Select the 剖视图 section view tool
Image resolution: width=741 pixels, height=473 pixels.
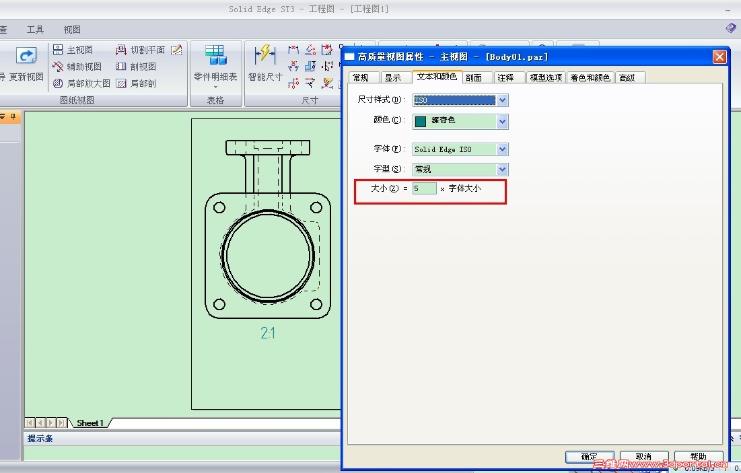click(136, 67)
